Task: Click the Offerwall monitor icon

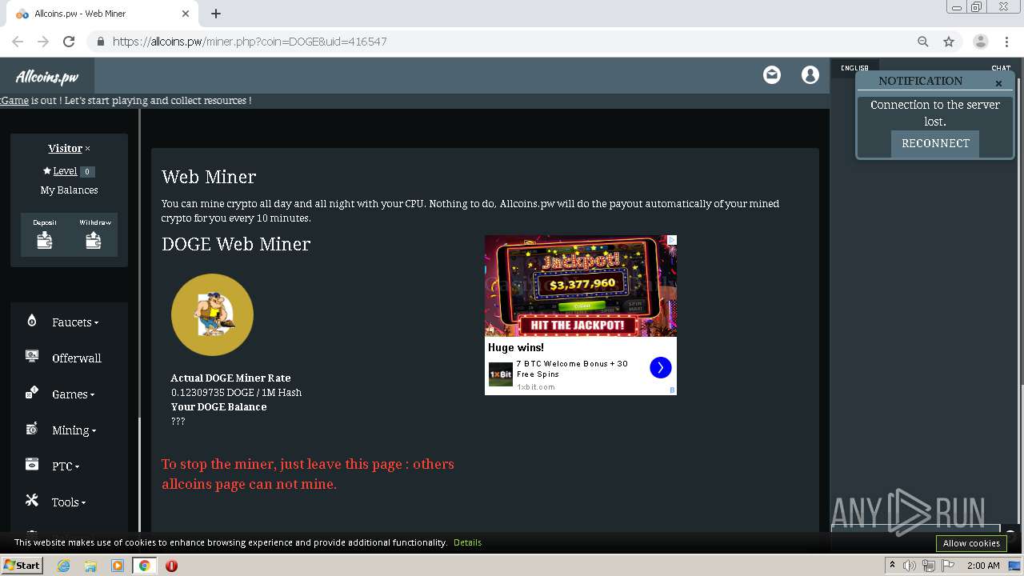Action: [x=32, y=357]
